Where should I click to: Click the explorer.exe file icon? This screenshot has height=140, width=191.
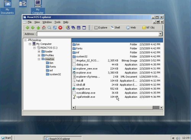click(x=74, y=73)
